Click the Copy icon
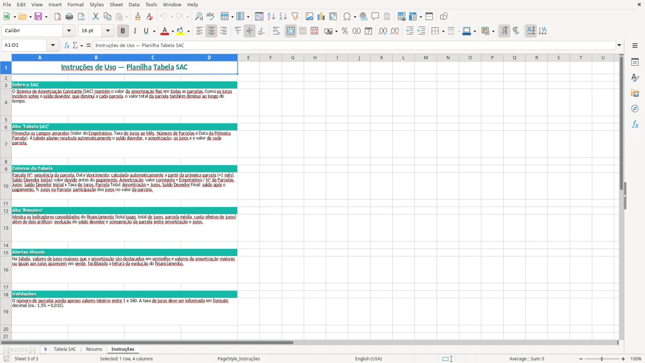 coord(107,17)
